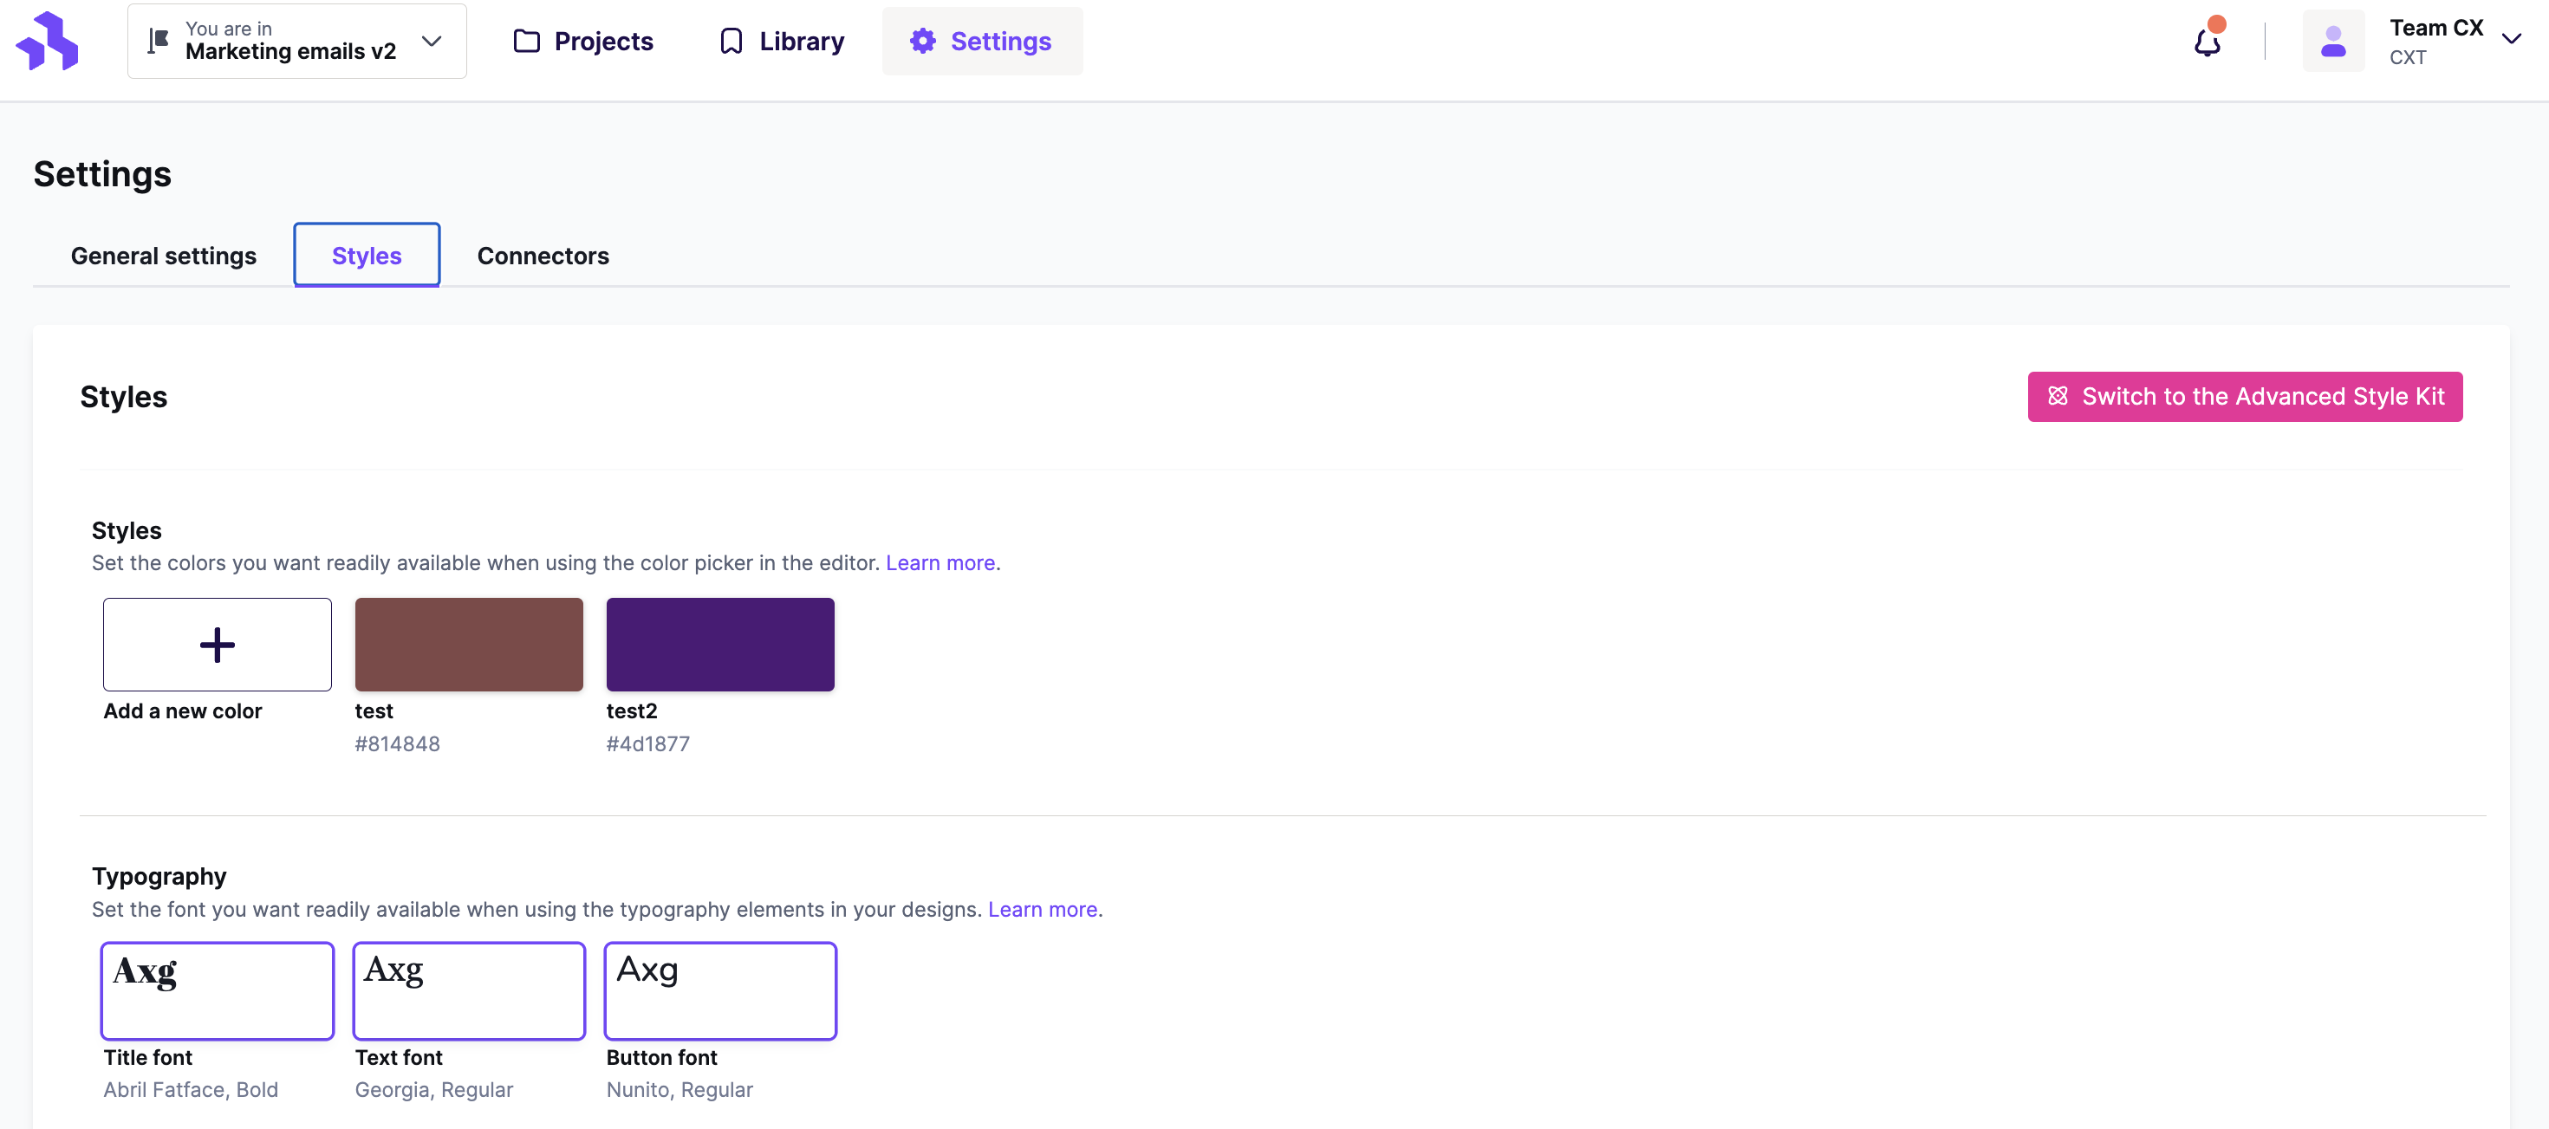Expand the Team CX account menu
2549x1129 pixels.
coord(2512,40)
